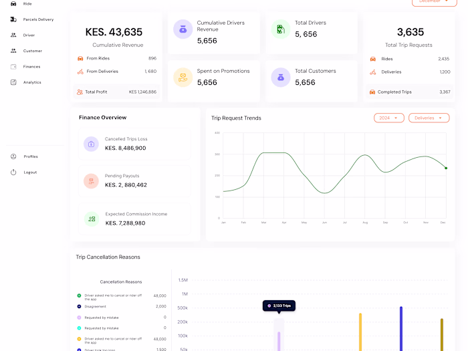468x351 pixels.
Task: Click Logout link in sidebar
Action: 30,172
